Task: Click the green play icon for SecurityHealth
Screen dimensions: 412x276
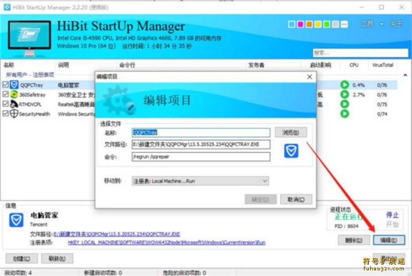Action: click(345, 113)
